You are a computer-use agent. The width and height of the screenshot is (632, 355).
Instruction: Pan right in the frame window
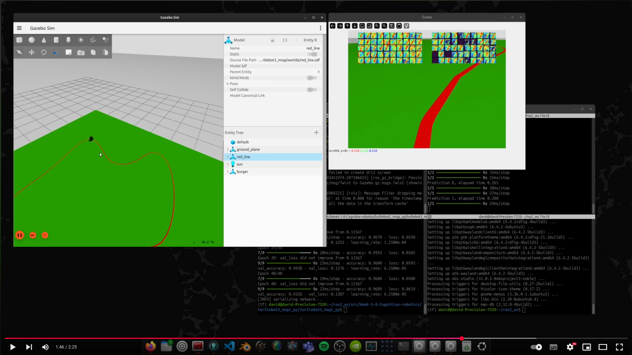click(x=340, y=26)
